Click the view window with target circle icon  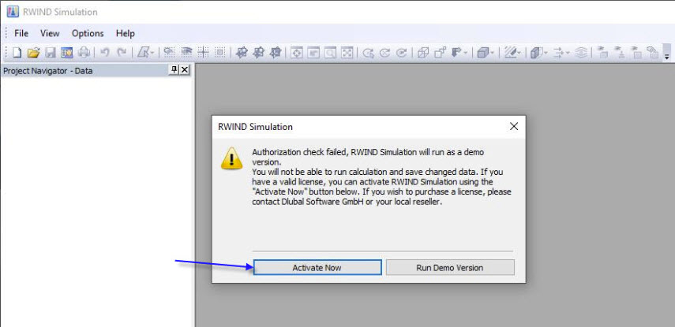point(297,53)
